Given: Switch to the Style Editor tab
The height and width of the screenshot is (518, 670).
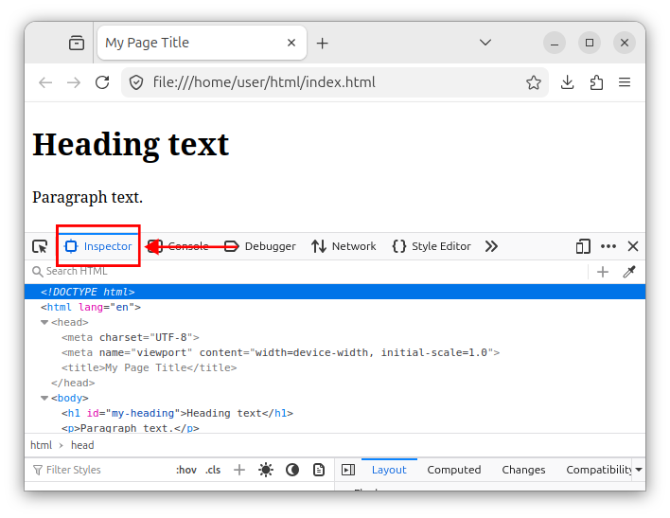Looking at the screenshot, I should [432, 246].
